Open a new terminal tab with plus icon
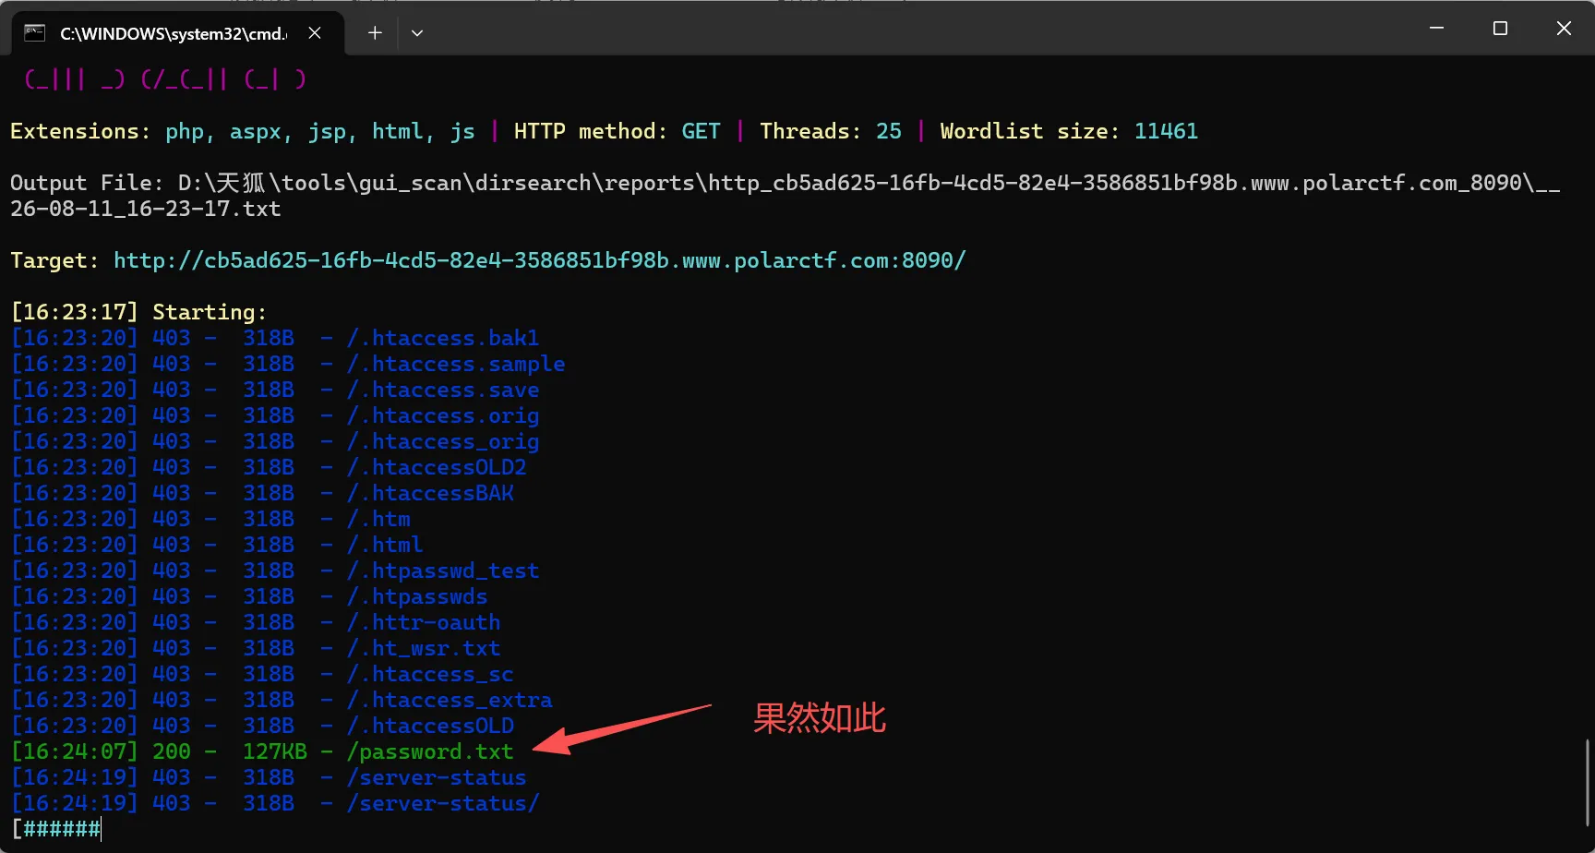Screen dimensions: 1595x853 [375, 33]
